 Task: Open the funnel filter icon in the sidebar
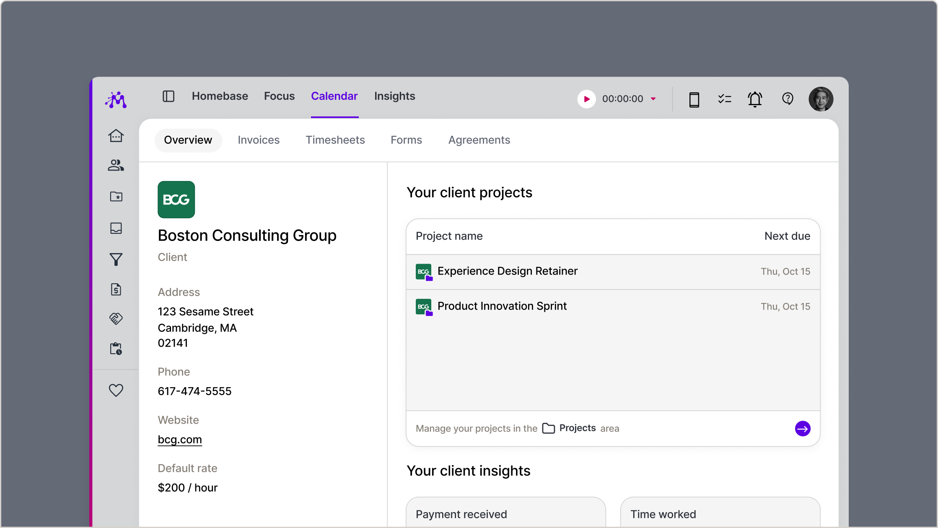[116, 259]
